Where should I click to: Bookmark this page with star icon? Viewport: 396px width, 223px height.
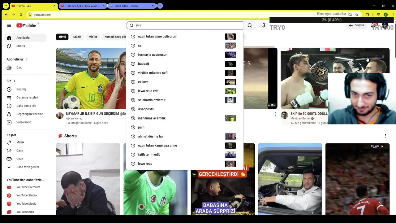point(357,15)
